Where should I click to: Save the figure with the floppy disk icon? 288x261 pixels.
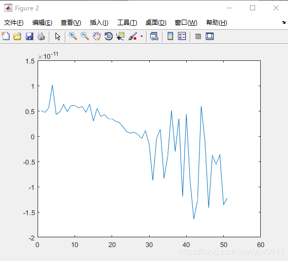[29, 36]
